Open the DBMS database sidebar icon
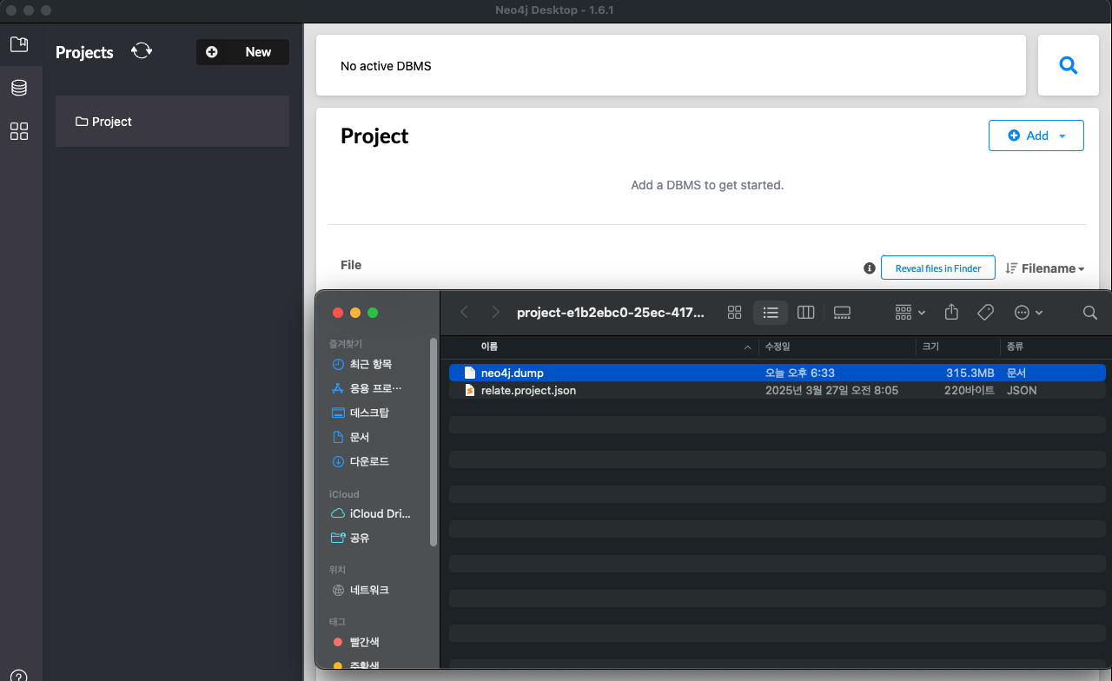The width and height of the screenshot is (1112, 681). [x=18, y=88]
